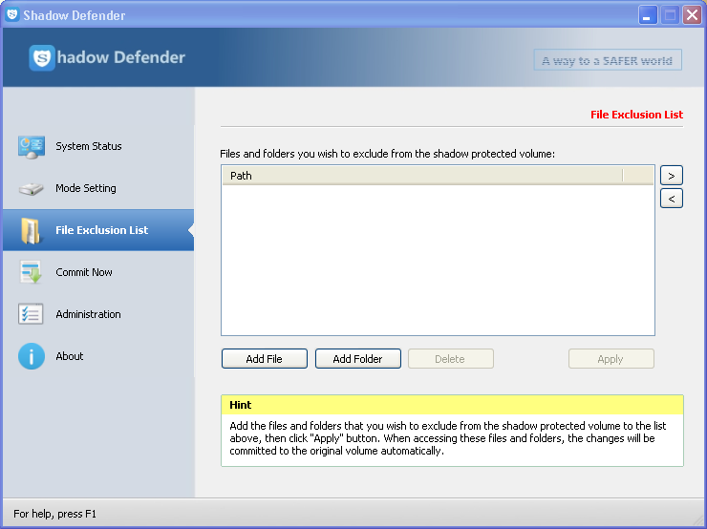
Task: Click the ">" arrow button beside list
Action: coord(672,176)
